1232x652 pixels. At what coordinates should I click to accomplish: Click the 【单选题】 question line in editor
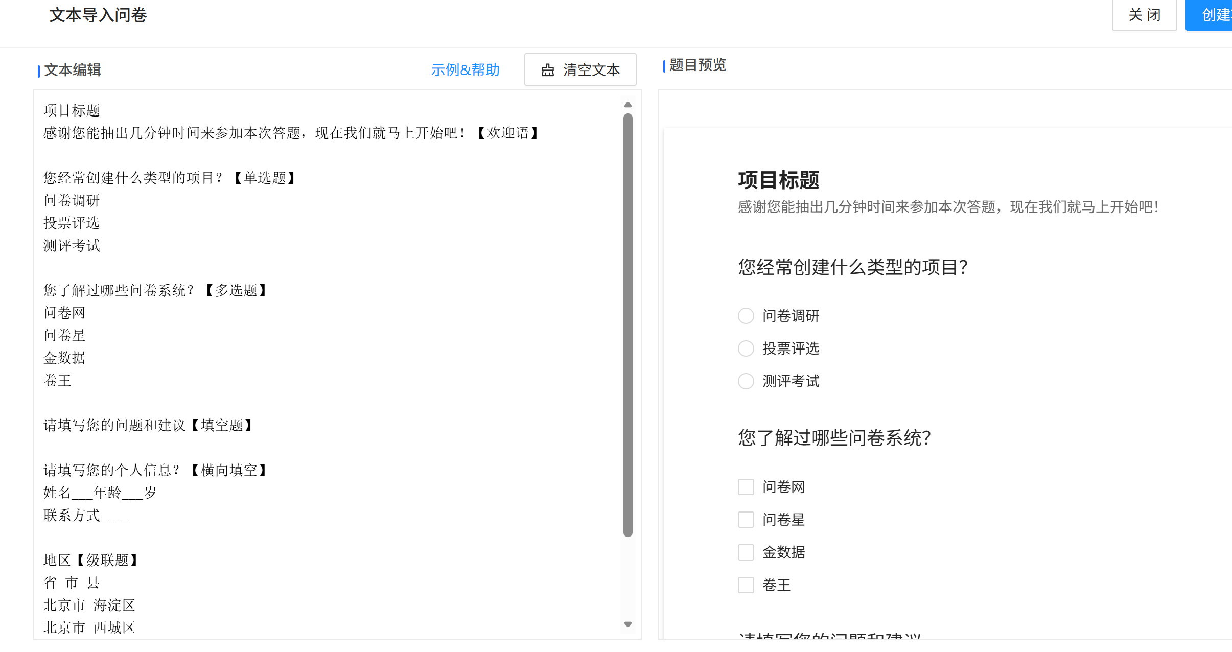pyautogui.click(x=170, y=178)
